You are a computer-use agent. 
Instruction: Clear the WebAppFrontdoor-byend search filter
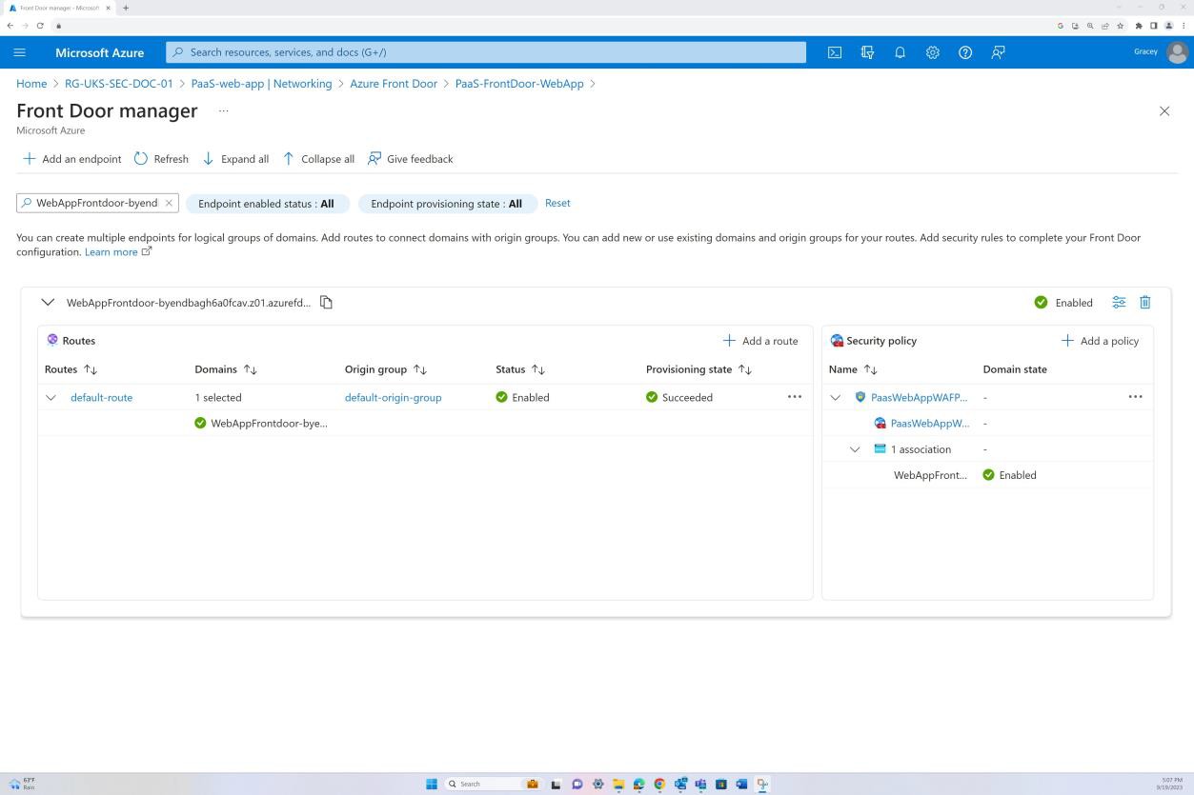(169, 203)
